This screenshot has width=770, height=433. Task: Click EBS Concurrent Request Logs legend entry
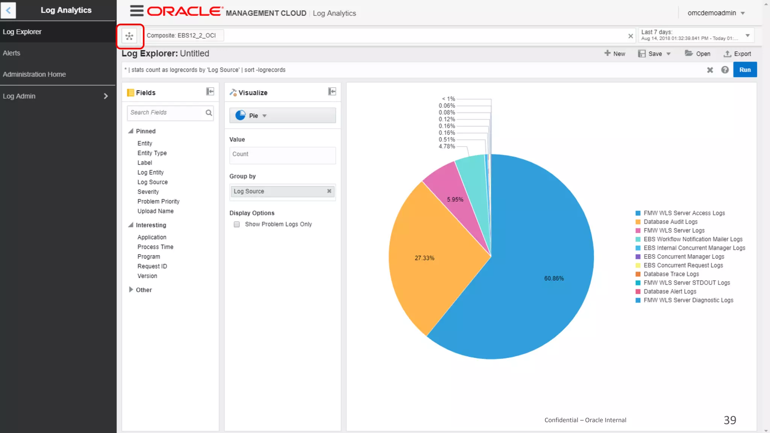coord(679,265)
